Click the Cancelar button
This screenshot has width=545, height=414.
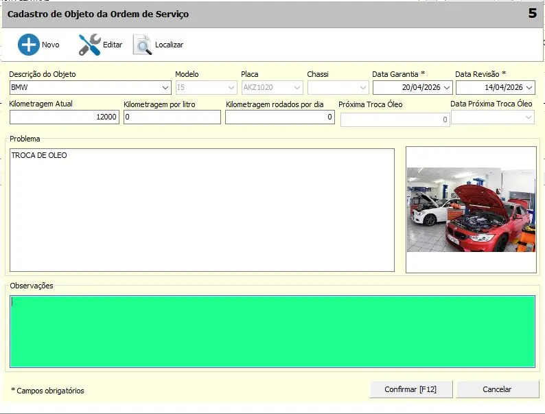[x=498, y=389]
